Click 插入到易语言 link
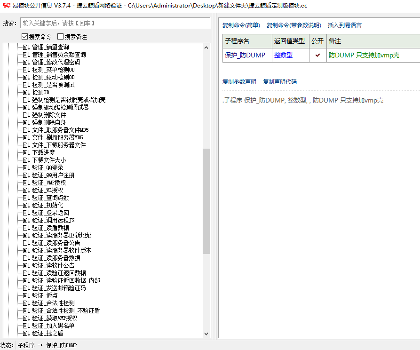The width and height of the screenshot is (420, 350). [344, 25]
